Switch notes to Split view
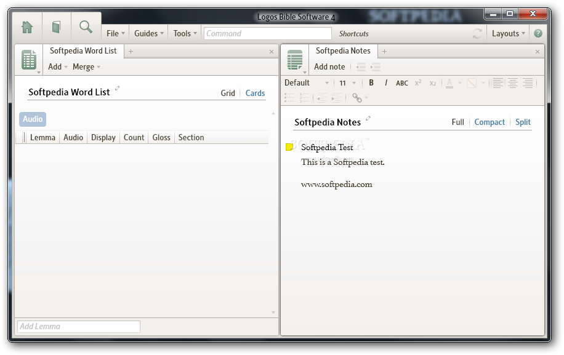The width and height of the screenshot is (564, 355). [x=523, y=122]
